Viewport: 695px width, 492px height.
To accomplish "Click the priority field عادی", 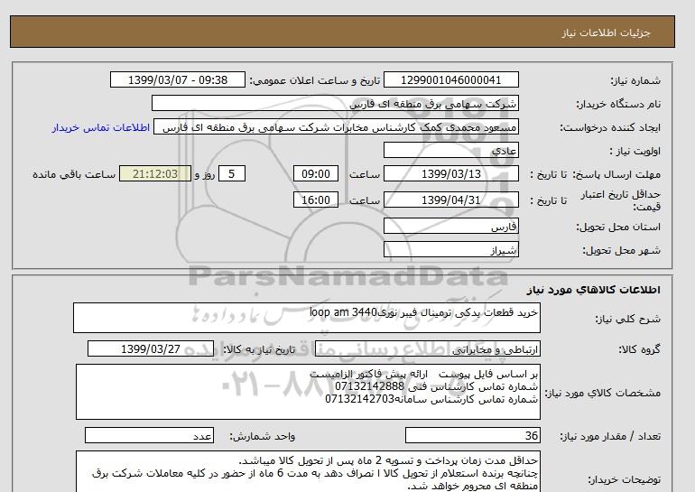I will tap(450, 151).
